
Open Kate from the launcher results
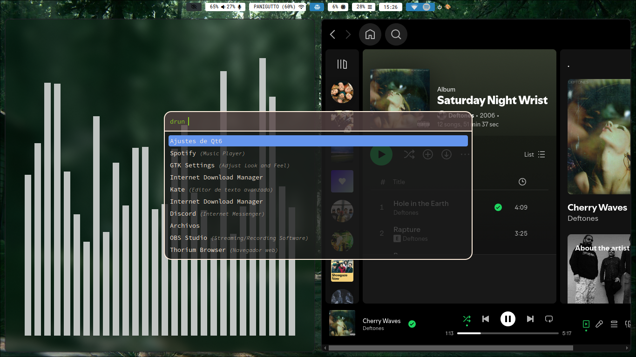pos(318,190)
